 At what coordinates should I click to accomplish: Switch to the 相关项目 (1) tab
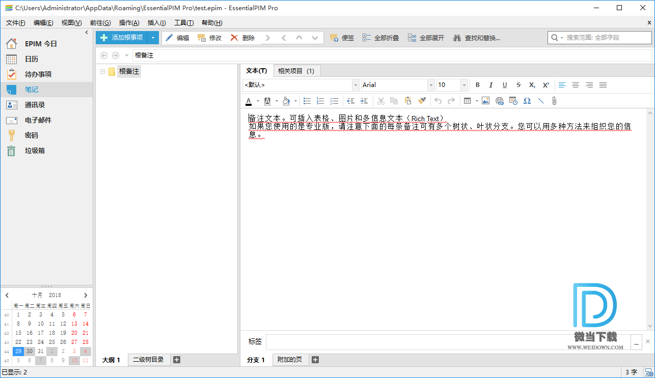click(296, 71)
